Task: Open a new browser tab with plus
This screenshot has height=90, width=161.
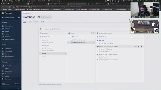Action: click(x=128, y=4)
